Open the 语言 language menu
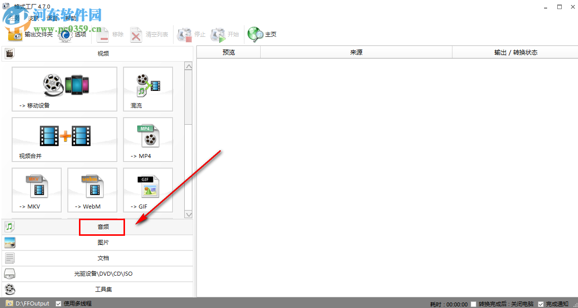Image resolution: width=578 pixels, height=308 pixels. click(x=52, y=18)
